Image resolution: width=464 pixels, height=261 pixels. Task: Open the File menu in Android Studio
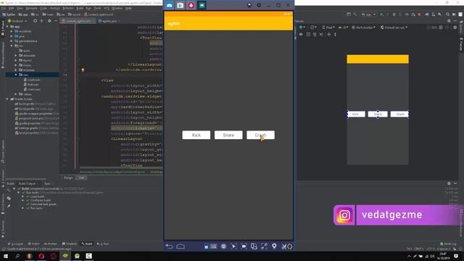(4, 8)
